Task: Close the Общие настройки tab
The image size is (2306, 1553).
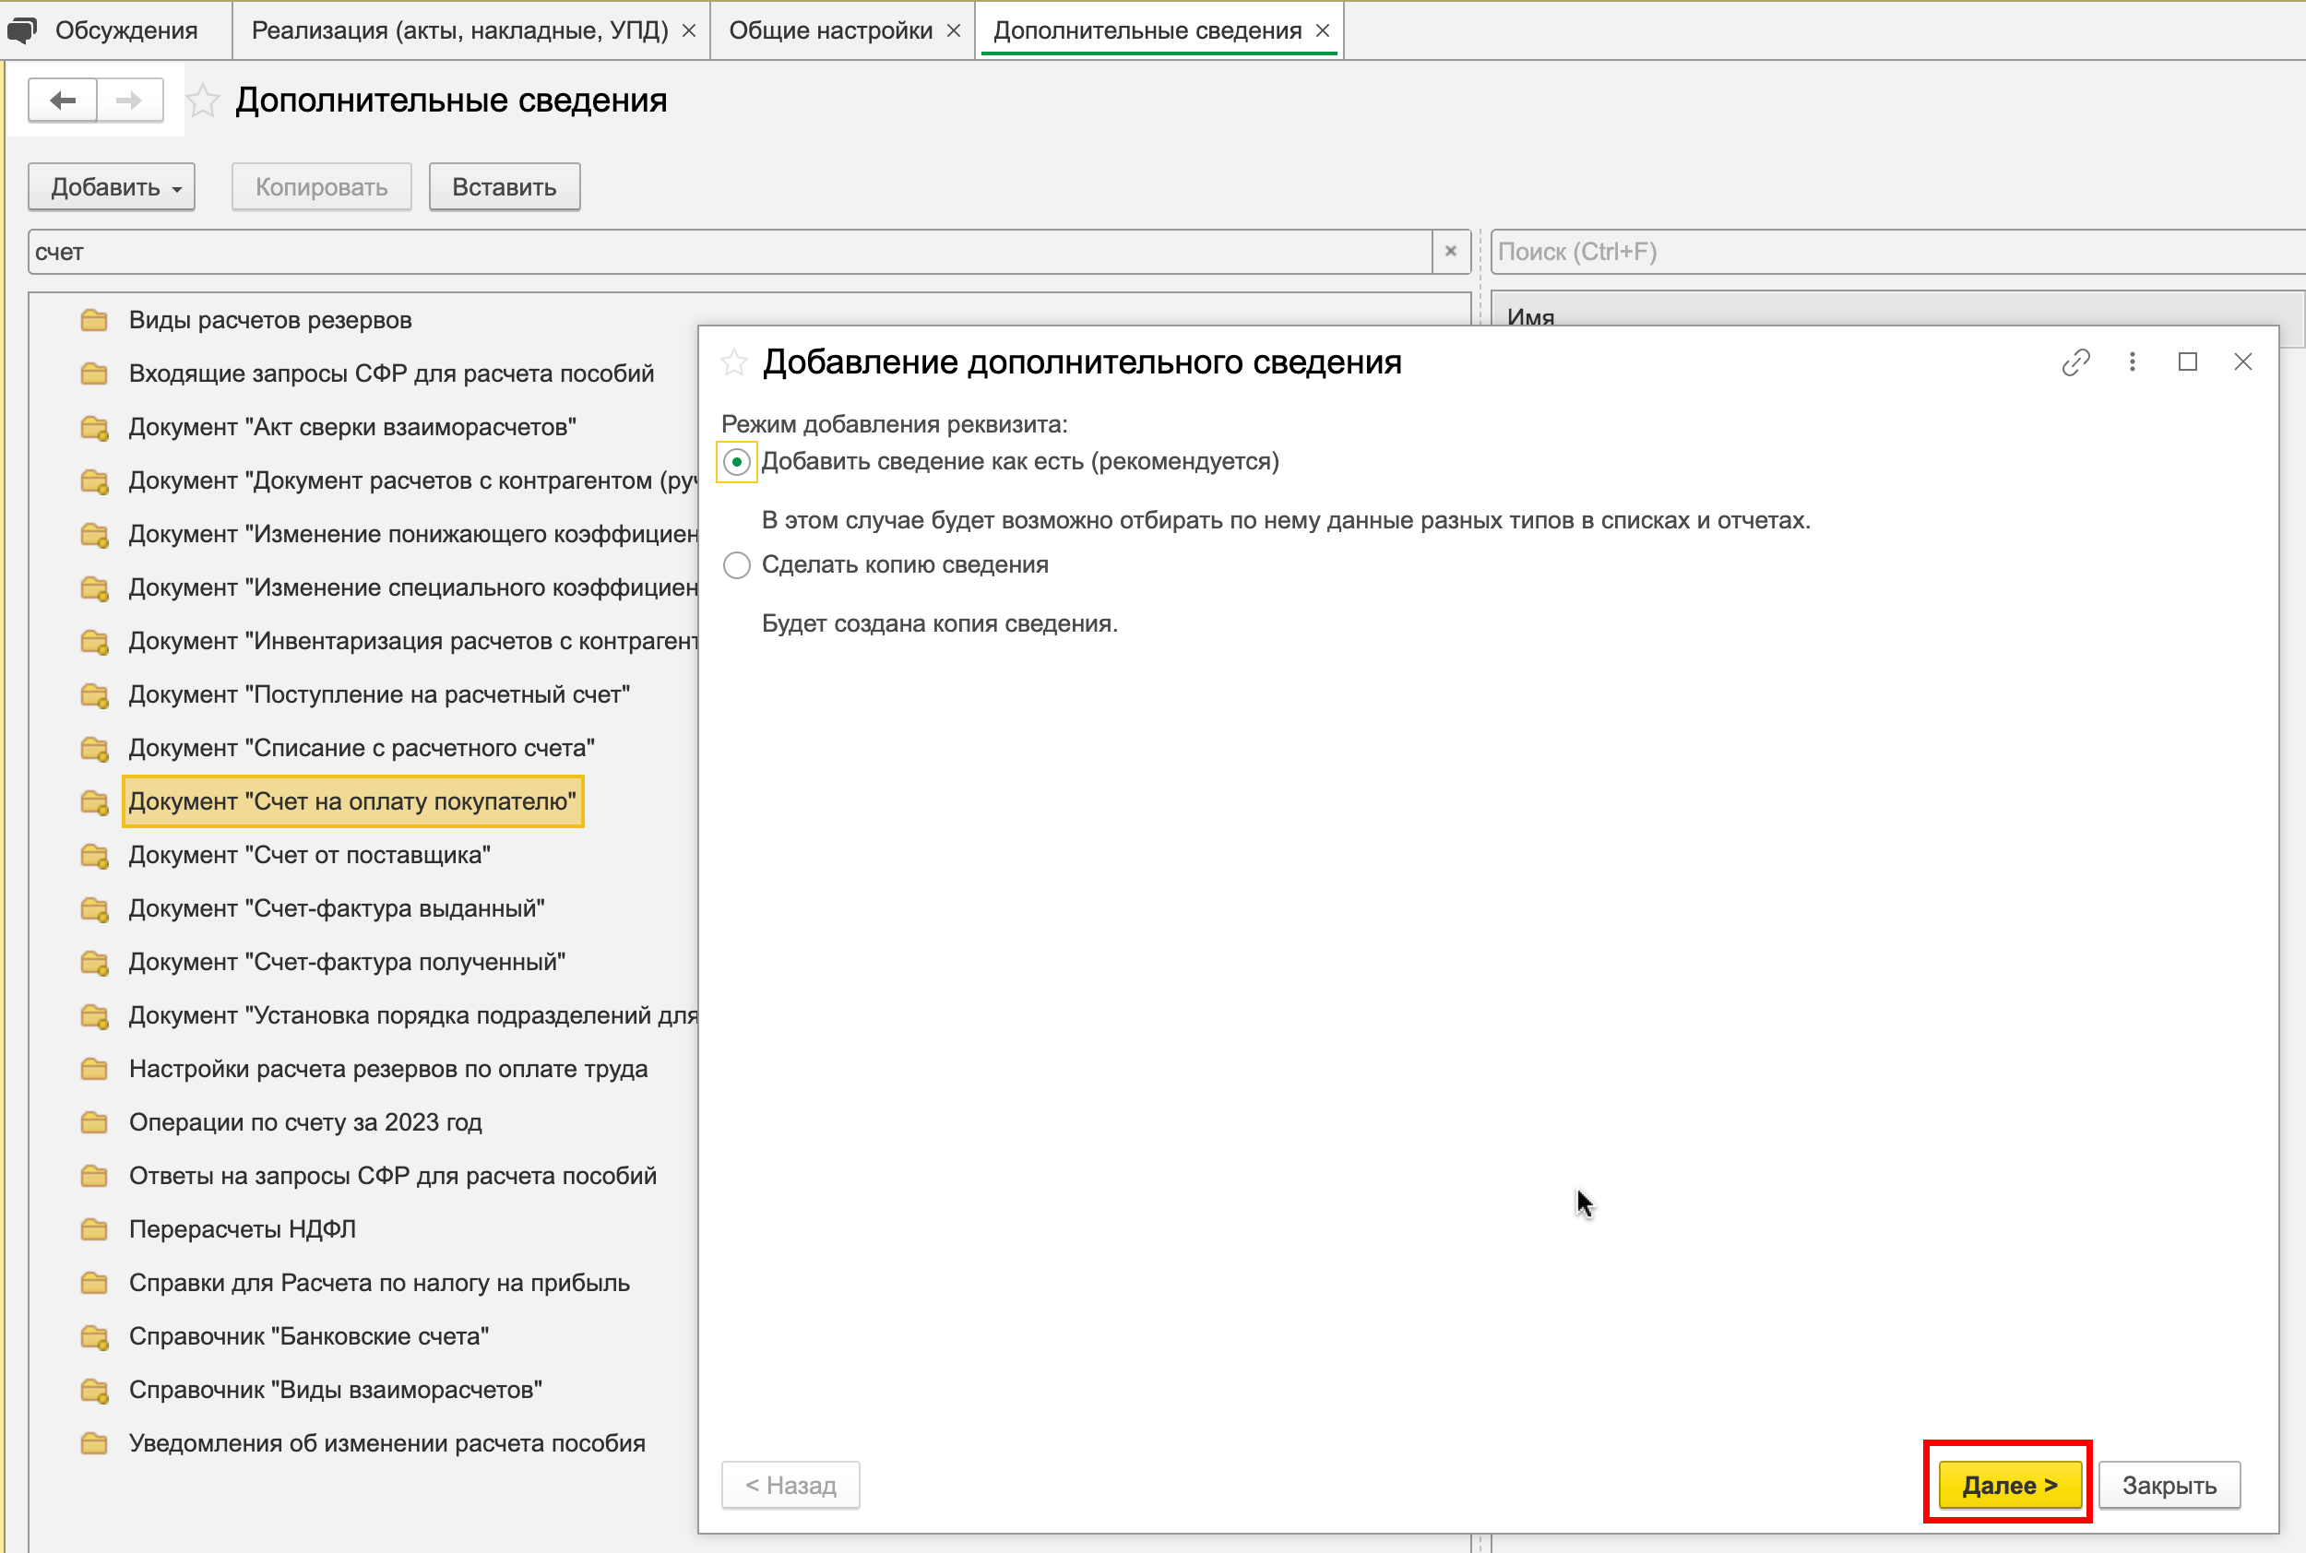Action: (x=954, y=30)
